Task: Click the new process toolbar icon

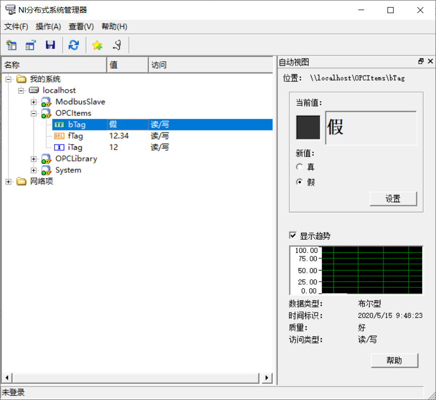Action: pyautogui.click(x=12, y=45)
